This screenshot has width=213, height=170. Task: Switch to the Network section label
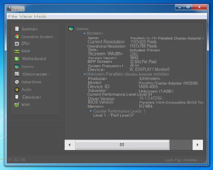25,105
